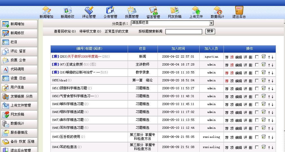
Task: Click the zguotian author cell
Action: coord(211,57)
